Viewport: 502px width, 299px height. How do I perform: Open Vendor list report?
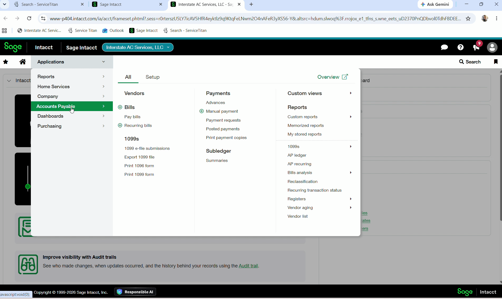click(x=298, y=216)
